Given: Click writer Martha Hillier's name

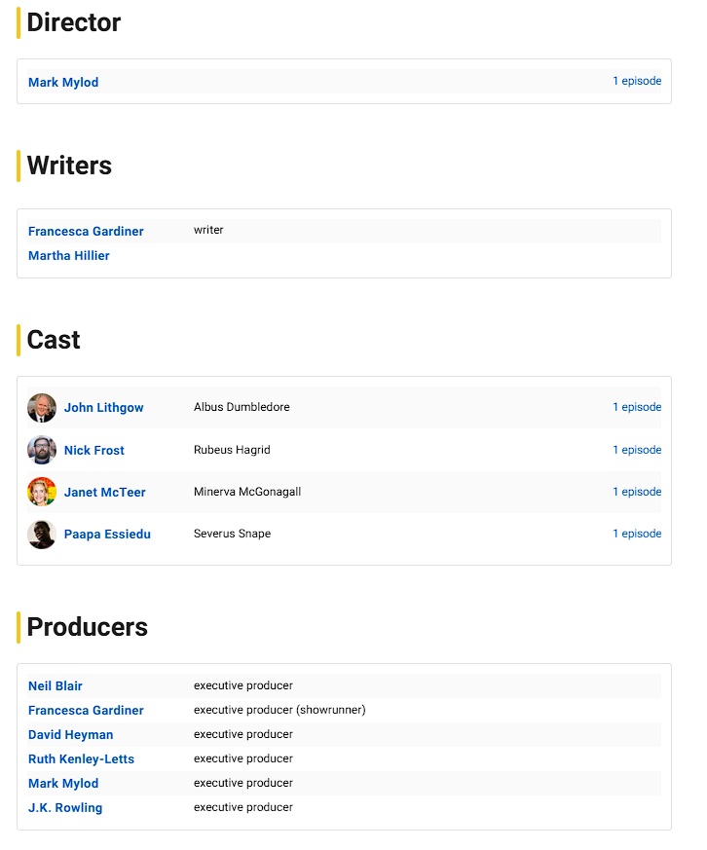Looking at the screenshot, I should [69, 256].
